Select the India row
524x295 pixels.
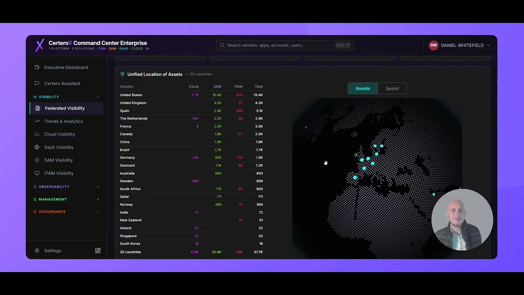coord(191,212)
